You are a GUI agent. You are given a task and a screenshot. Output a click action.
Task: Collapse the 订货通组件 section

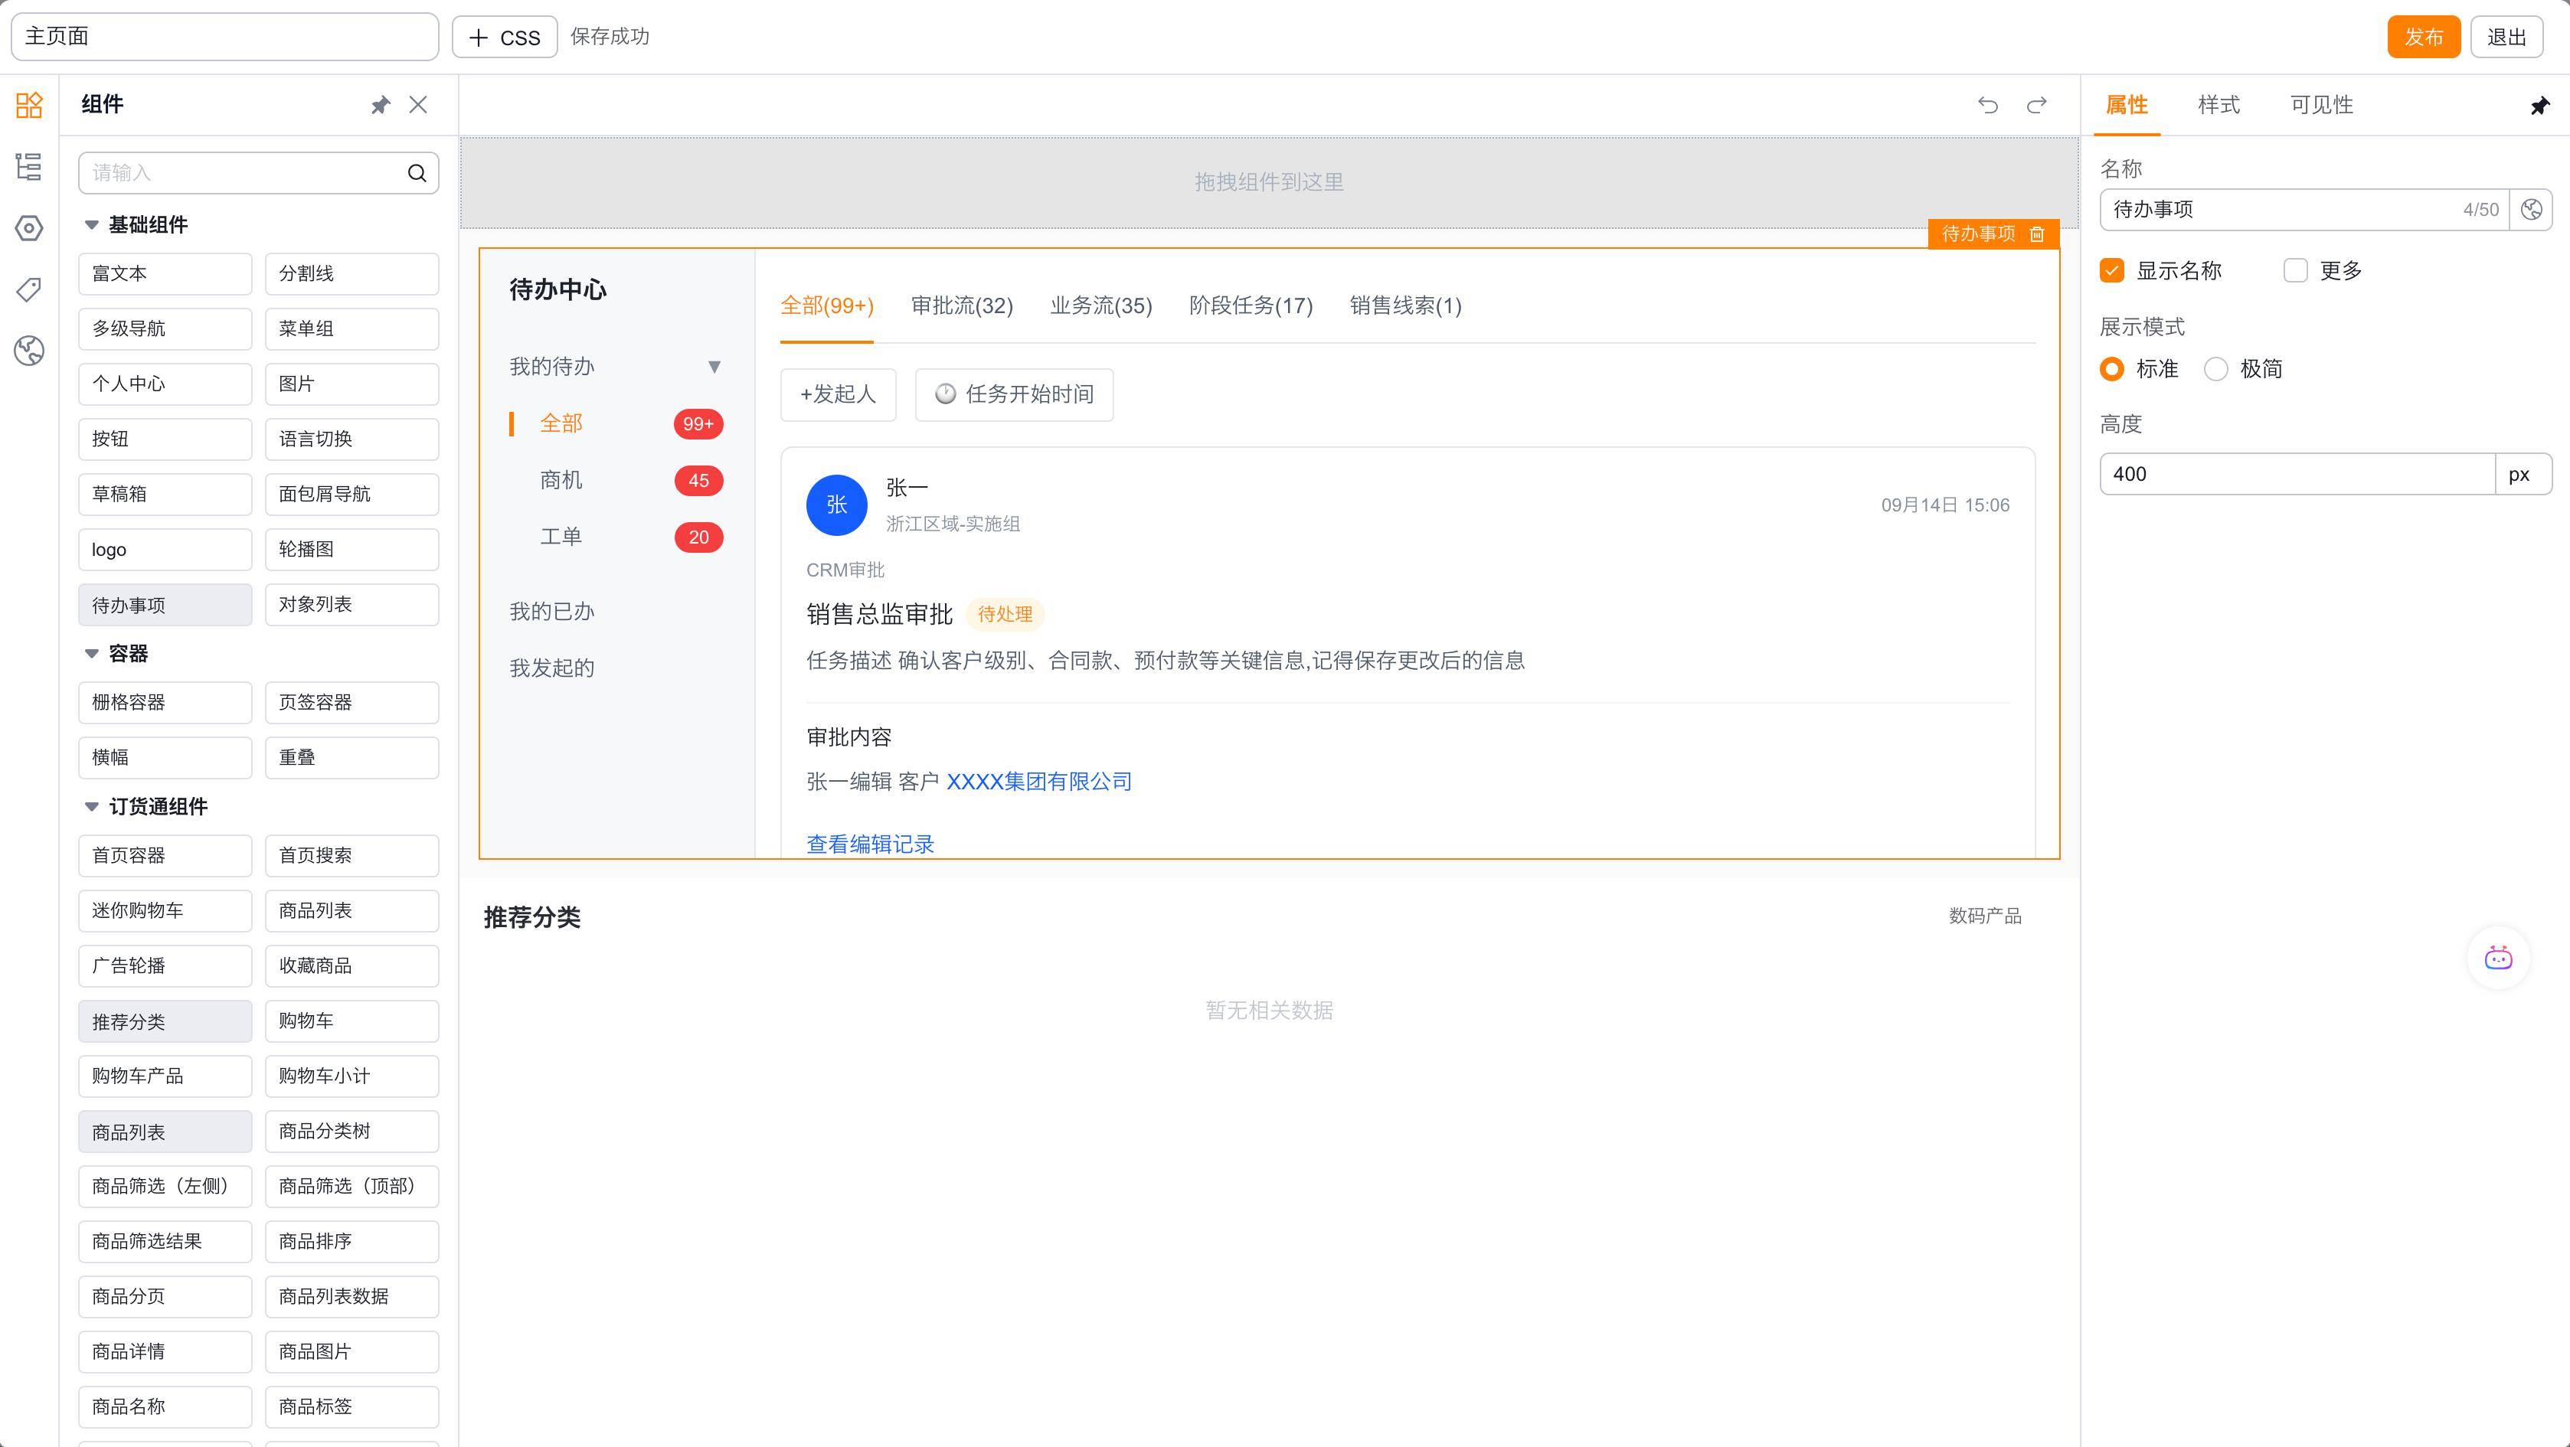[x=92, y=807]
